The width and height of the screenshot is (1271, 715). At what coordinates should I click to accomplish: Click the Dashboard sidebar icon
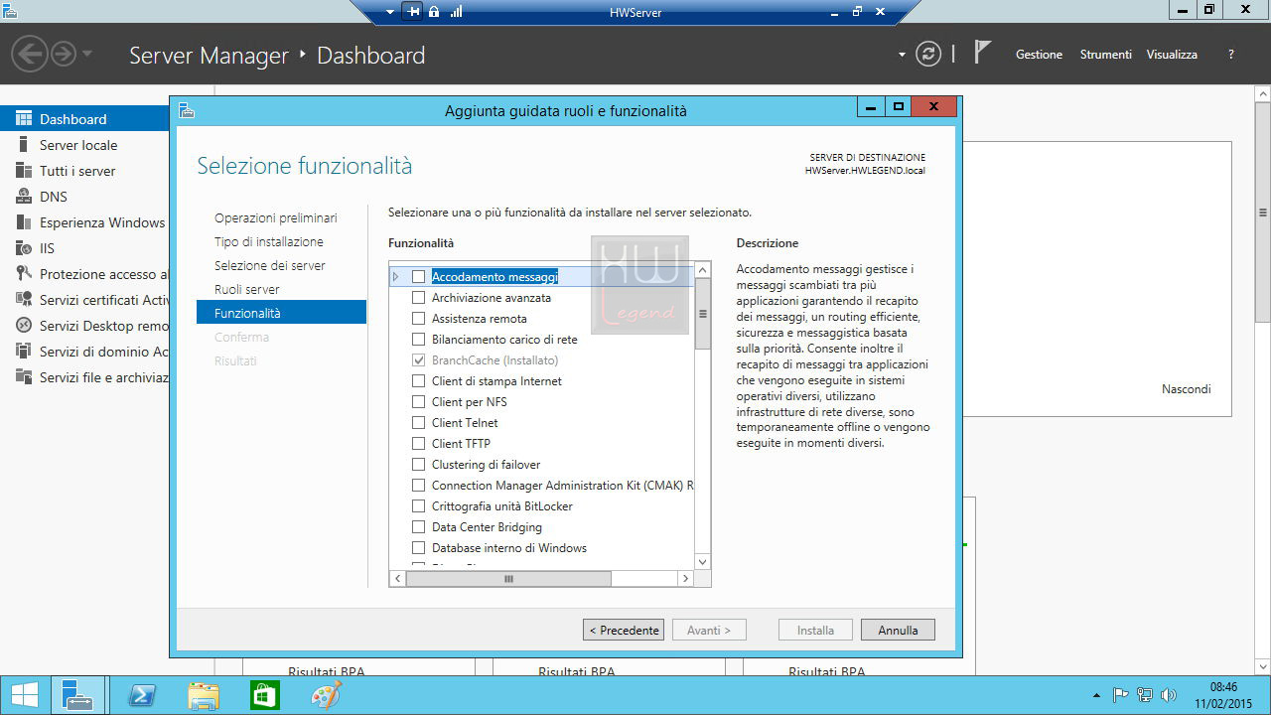22,119
